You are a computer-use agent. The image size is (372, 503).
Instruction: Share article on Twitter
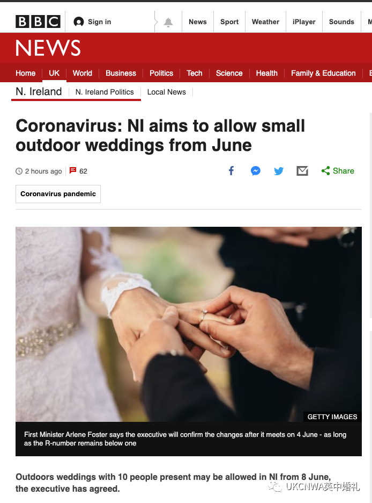[x=279, y=171]
